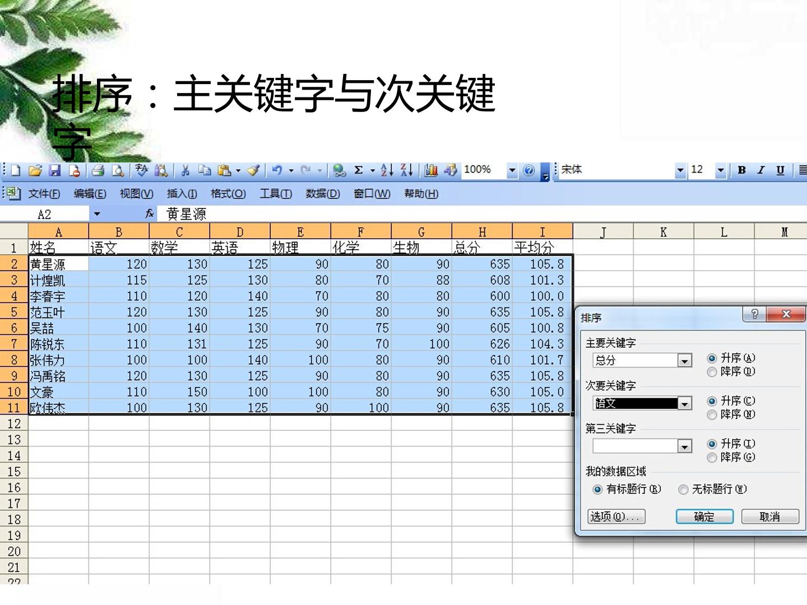Open the 数据(D) menu
807x605 pixels.
click(x=323, y=194)
